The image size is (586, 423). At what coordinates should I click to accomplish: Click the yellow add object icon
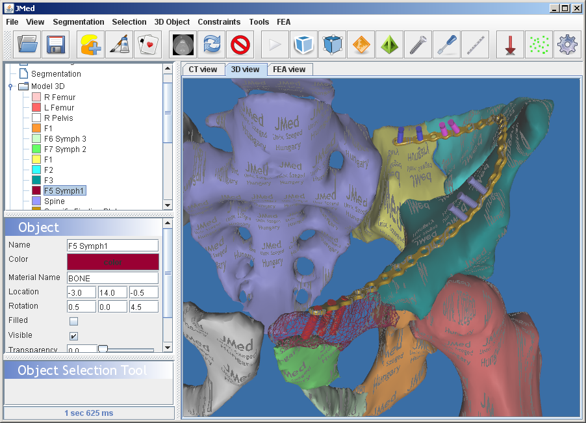(x=91, y=45)
